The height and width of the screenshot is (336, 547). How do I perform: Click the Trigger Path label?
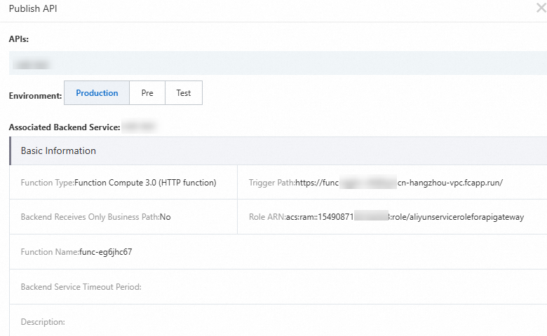(x=271, y=183)
